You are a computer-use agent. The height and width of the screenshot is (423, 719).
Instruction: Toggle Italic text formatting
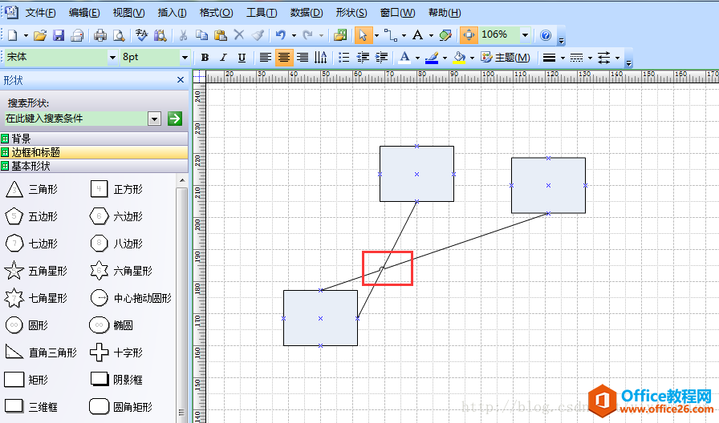(x=222, y=58)
